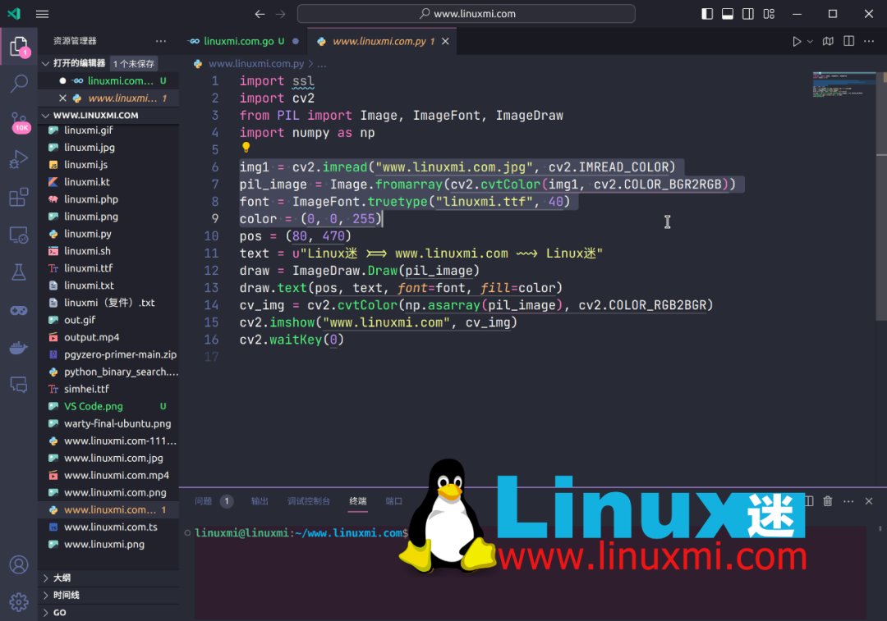Collapse the open editors section
Screen dimensions: 887x621
(x=46, y=63)
